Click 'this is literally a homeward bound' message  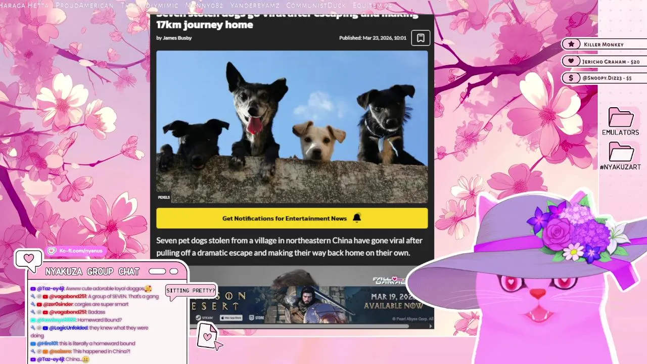point(97,343)
